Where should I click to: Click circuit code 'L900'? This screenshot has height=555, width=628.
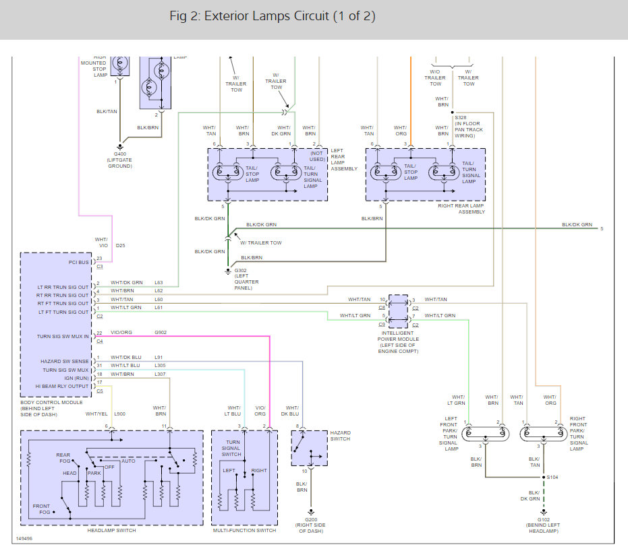click(120, 414)
